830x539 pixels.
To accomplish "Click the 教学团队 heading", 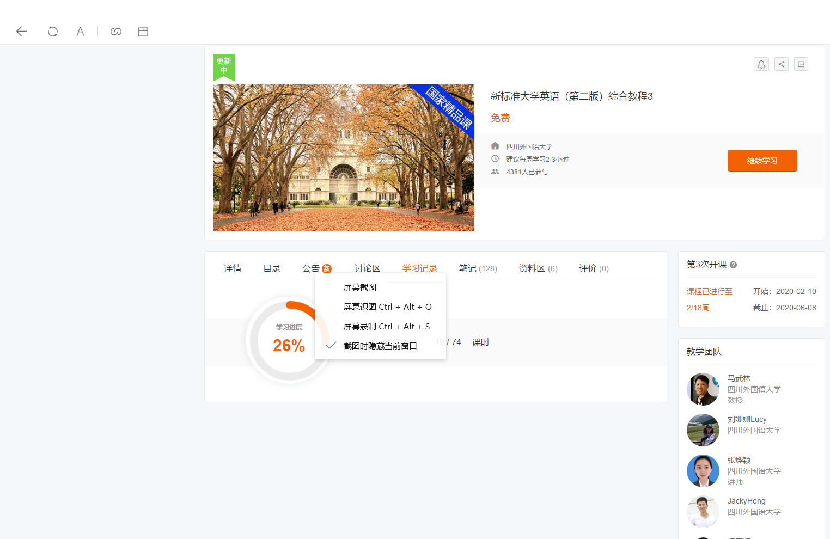I will pos(704,352).
